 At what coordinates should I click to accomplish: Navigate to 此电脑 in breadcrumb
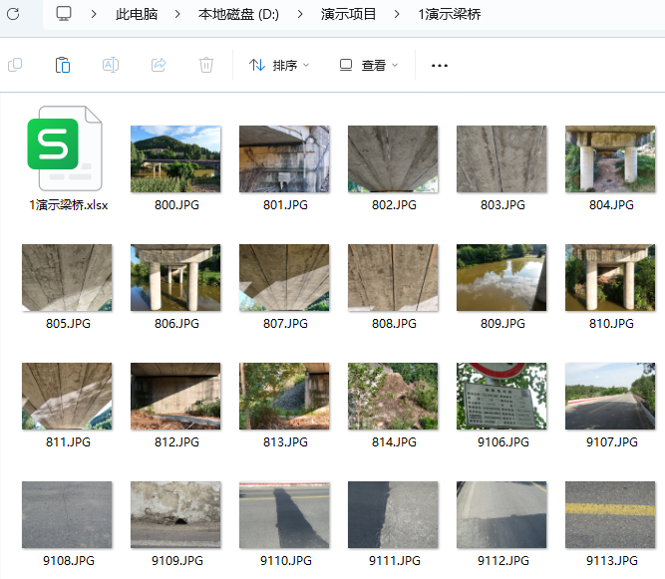click(137, 14)
